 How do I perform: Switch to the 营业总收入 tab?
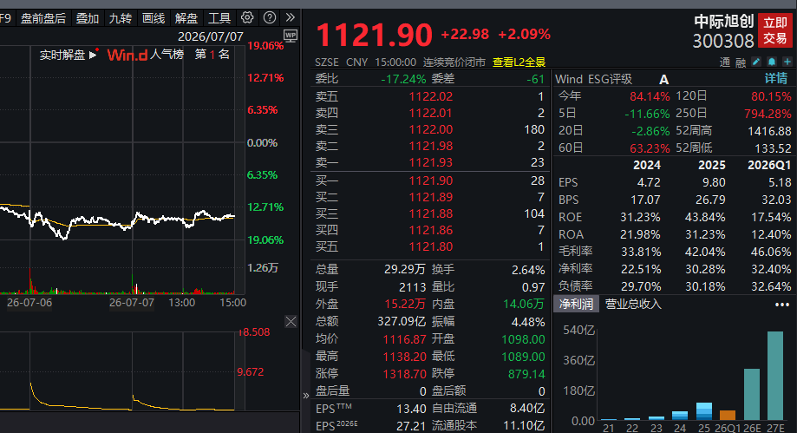(x=633, y=305)
